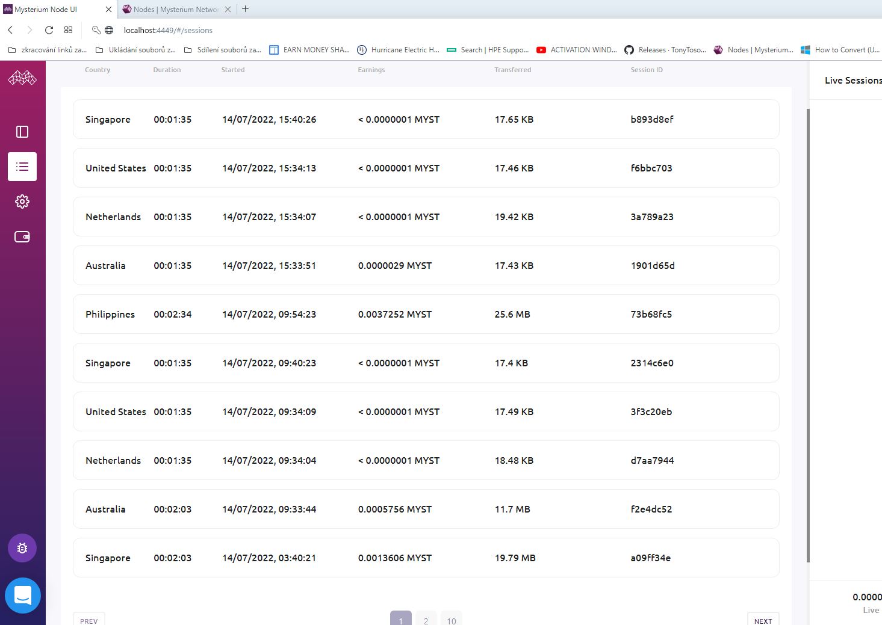Open the Search | HPE Support bookmark
The image size is (882, 625).
(488, 50)
